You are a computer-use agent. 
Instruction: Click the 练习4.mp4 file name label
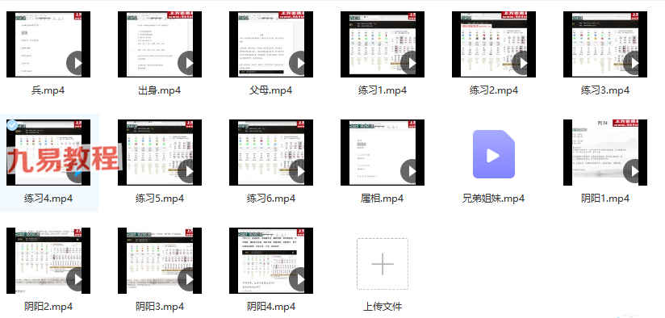[x=48, y=199]
